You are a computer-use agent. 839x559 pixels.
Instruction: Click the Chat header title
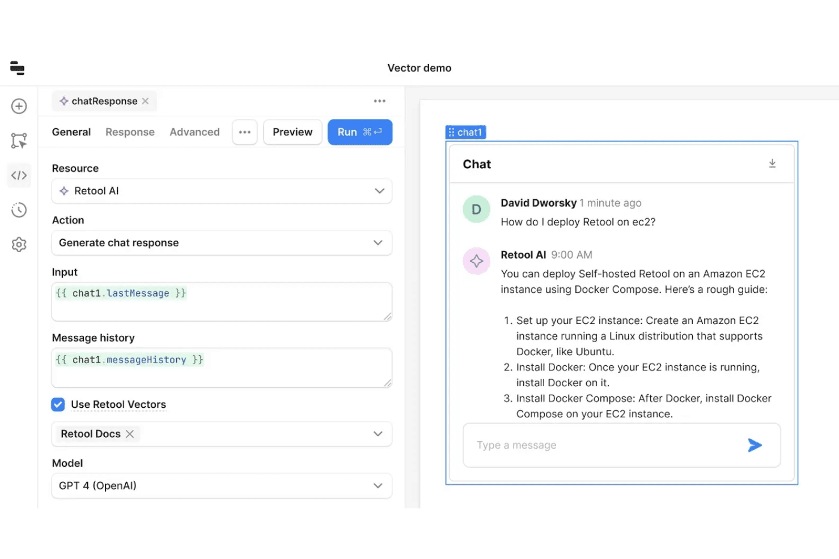(477, 164)
